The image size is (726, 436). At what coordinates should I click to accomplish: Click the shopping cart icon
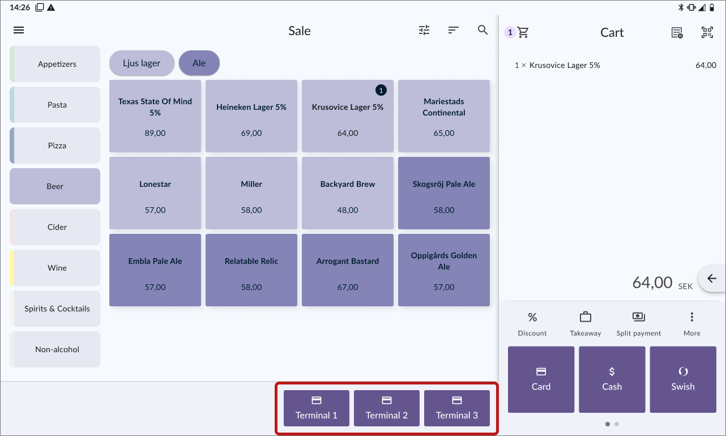tap(523, 32)
